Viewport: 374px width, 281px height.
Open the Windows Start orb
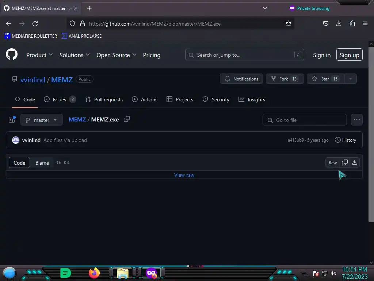tap(9, 273)
